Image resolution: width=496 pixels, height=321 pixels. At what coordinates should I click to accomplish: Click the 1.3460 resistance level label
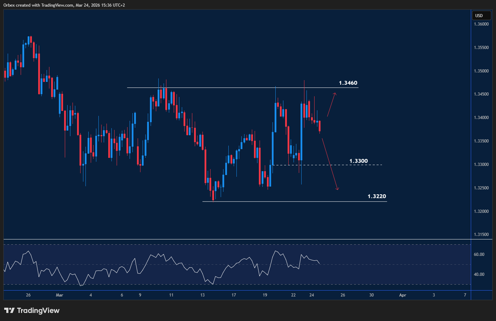(x=348, y=83)
